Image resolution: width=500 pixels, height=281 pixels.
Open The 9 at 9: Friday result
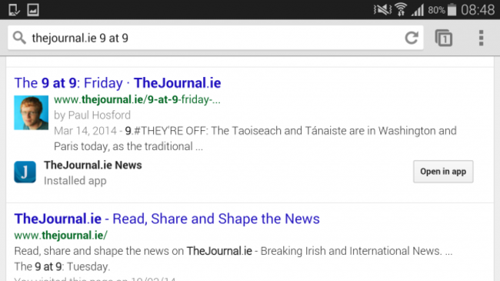point(118,83)
